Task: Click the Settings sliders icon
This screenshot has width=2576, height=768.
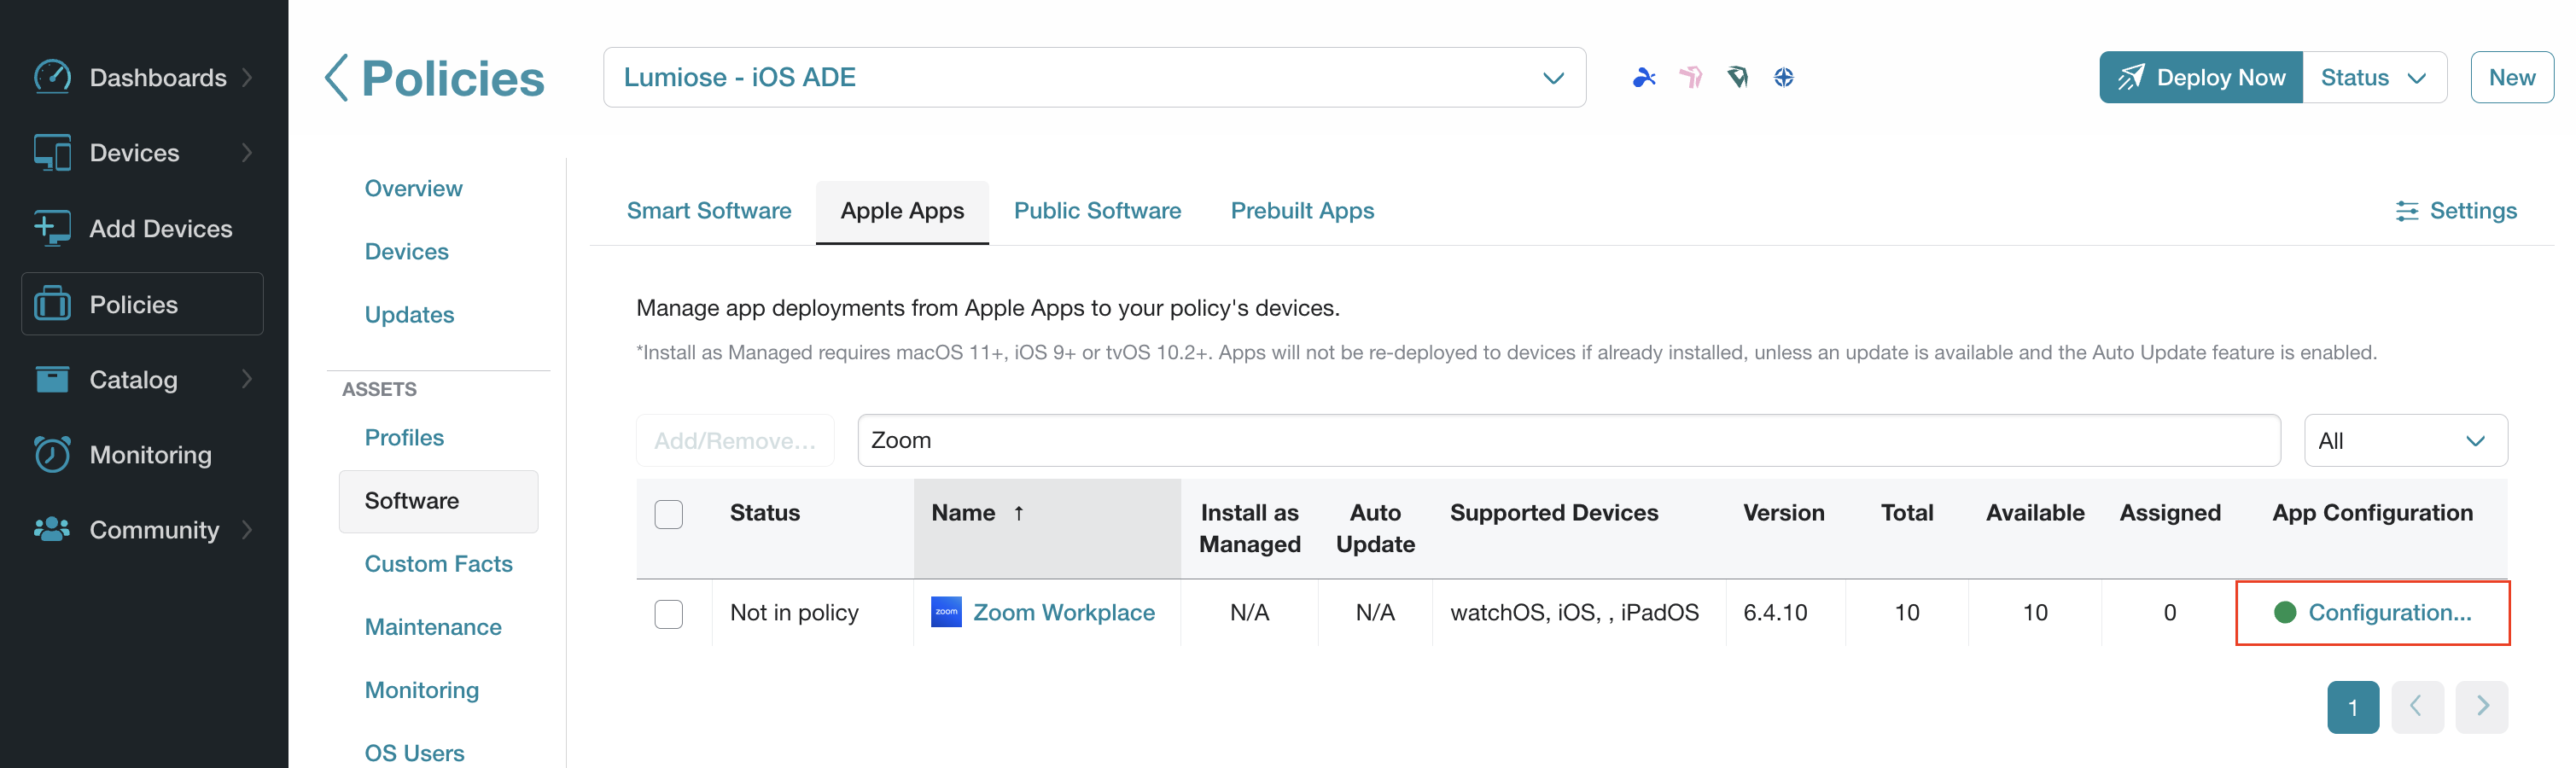Action: [x=2407, y=211]
